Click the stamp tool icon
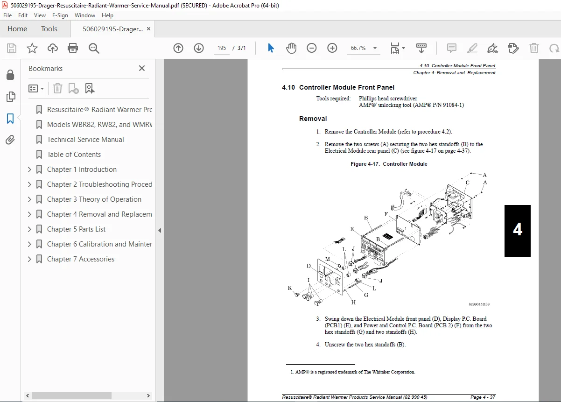 [x=513, y=48]
